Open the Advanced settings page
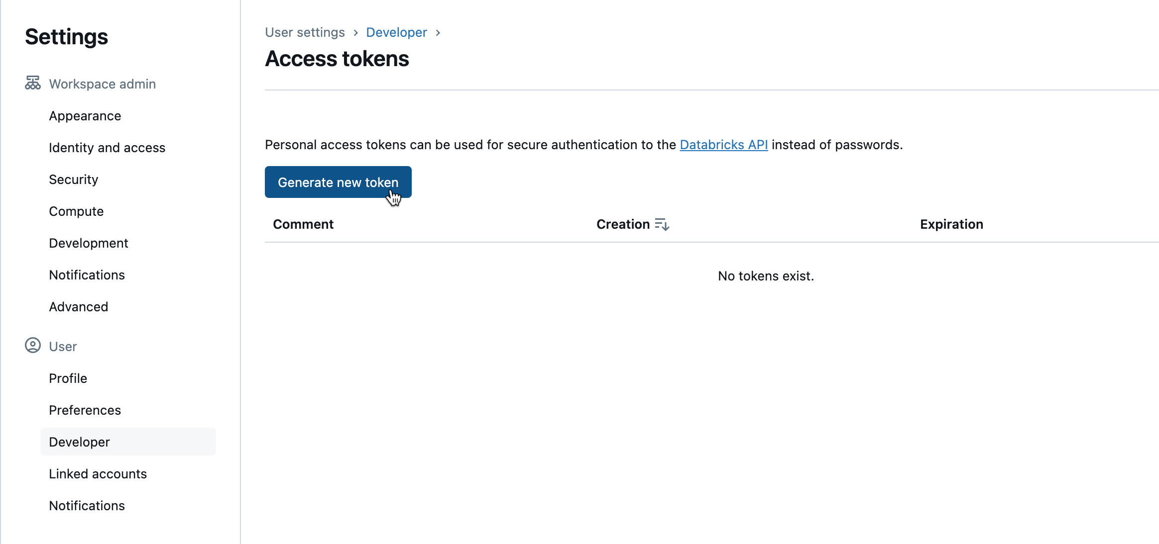Viewport: 1159px width, 544px height. 78,306
